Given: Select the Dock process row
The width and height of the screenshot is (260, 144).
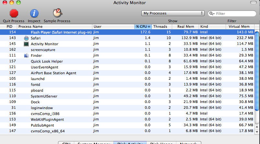Looking at the screenshot, I should (127, 102).
